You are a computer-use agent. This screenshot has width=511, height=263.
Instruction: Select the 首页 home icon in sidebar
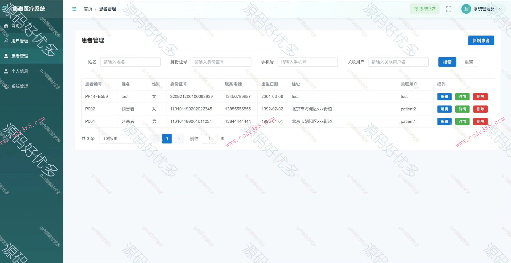(6, 26)
